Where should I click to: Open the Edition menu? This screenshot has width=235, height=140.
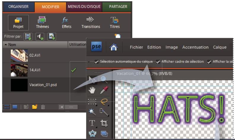click(154, 47)
